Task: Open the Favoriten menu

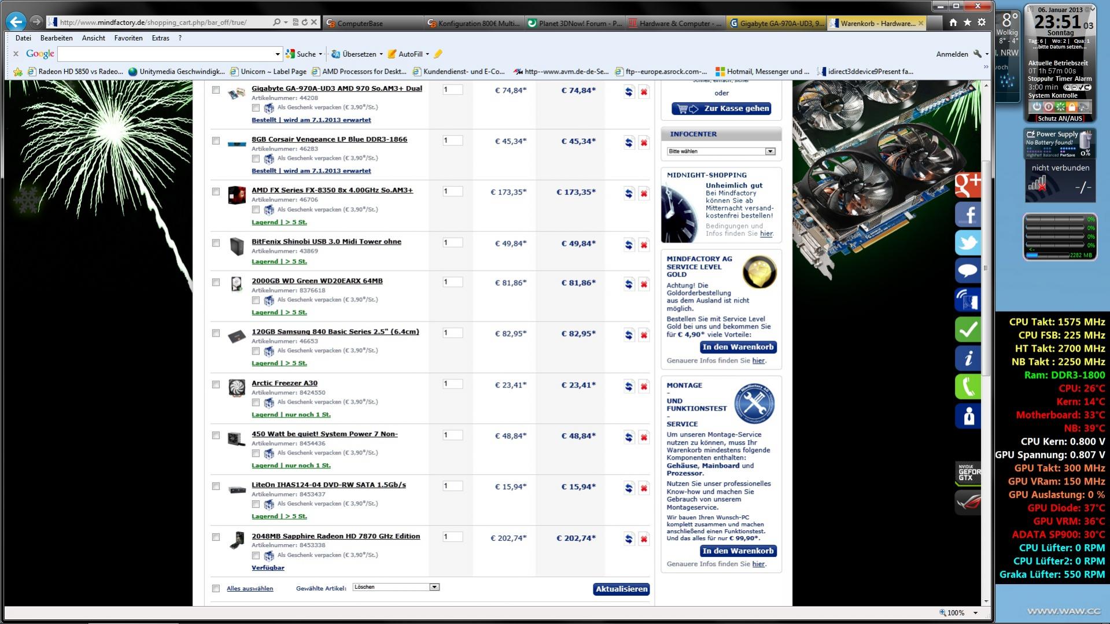Action: point(128,38)
